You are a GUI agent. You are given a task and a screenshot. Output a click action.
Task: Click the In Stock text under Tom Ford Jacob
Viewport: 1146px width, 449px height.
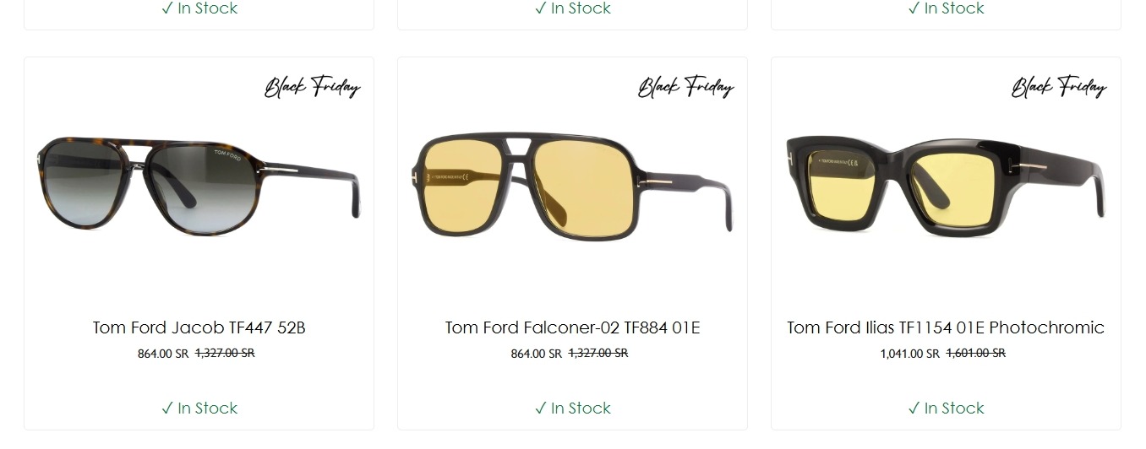(208, 408)
